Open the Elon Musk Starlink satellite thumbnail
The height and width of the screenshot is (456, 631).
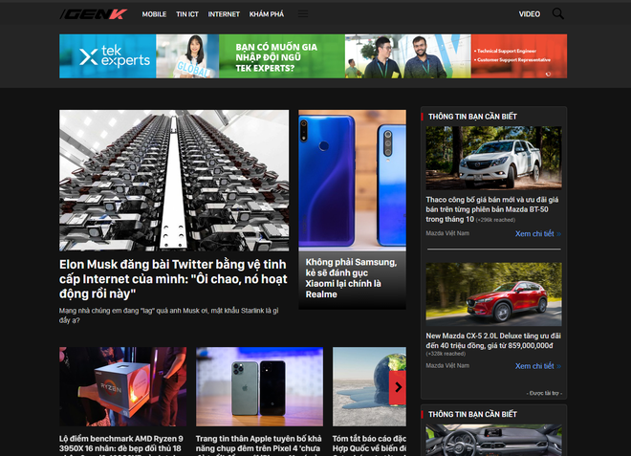tap(174, 180)
